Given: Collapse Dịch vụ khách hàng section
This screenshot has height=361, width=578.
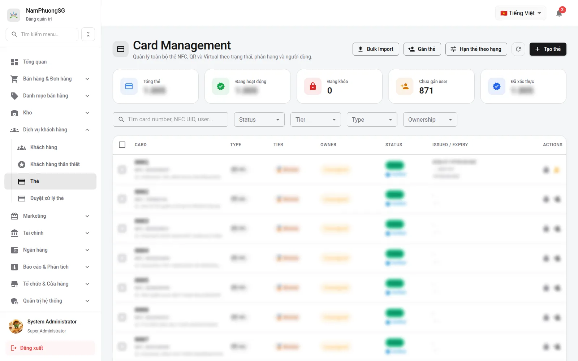Looking at the screenshot, I should (x=51, y=130).
